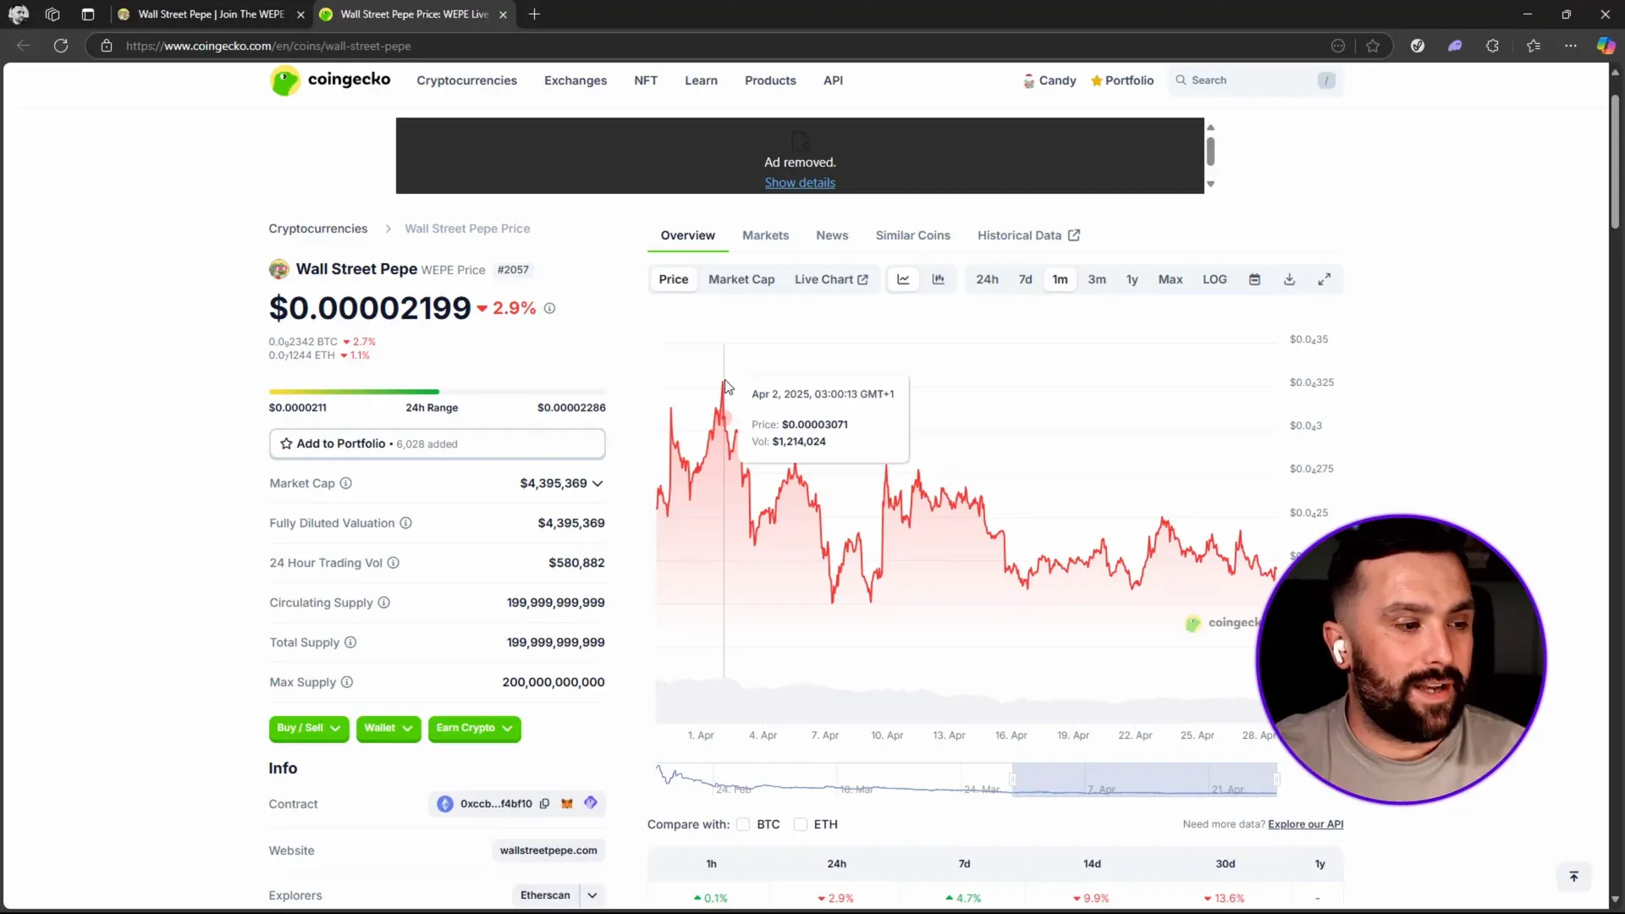The image size is (1625, 914).
Task: Open the chart date range calendar icon
Action: 1254,279
